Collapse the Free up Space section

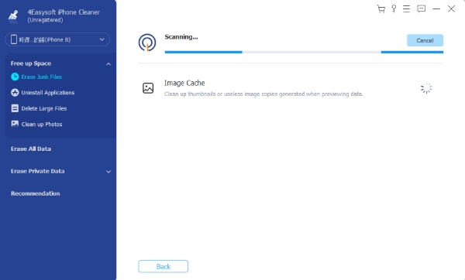[x=108, y=64]
